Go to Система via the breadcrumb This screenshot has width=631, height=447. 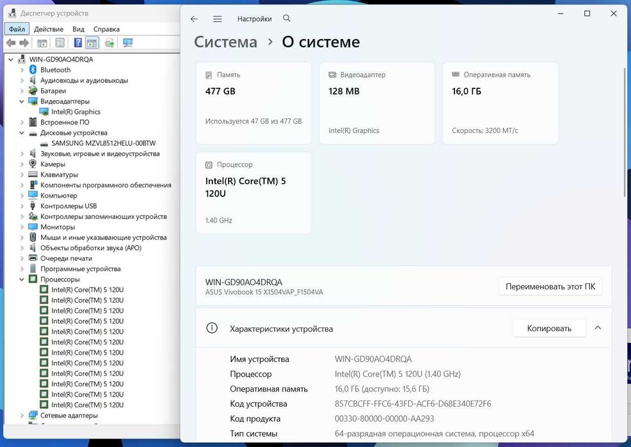point(225,42)
